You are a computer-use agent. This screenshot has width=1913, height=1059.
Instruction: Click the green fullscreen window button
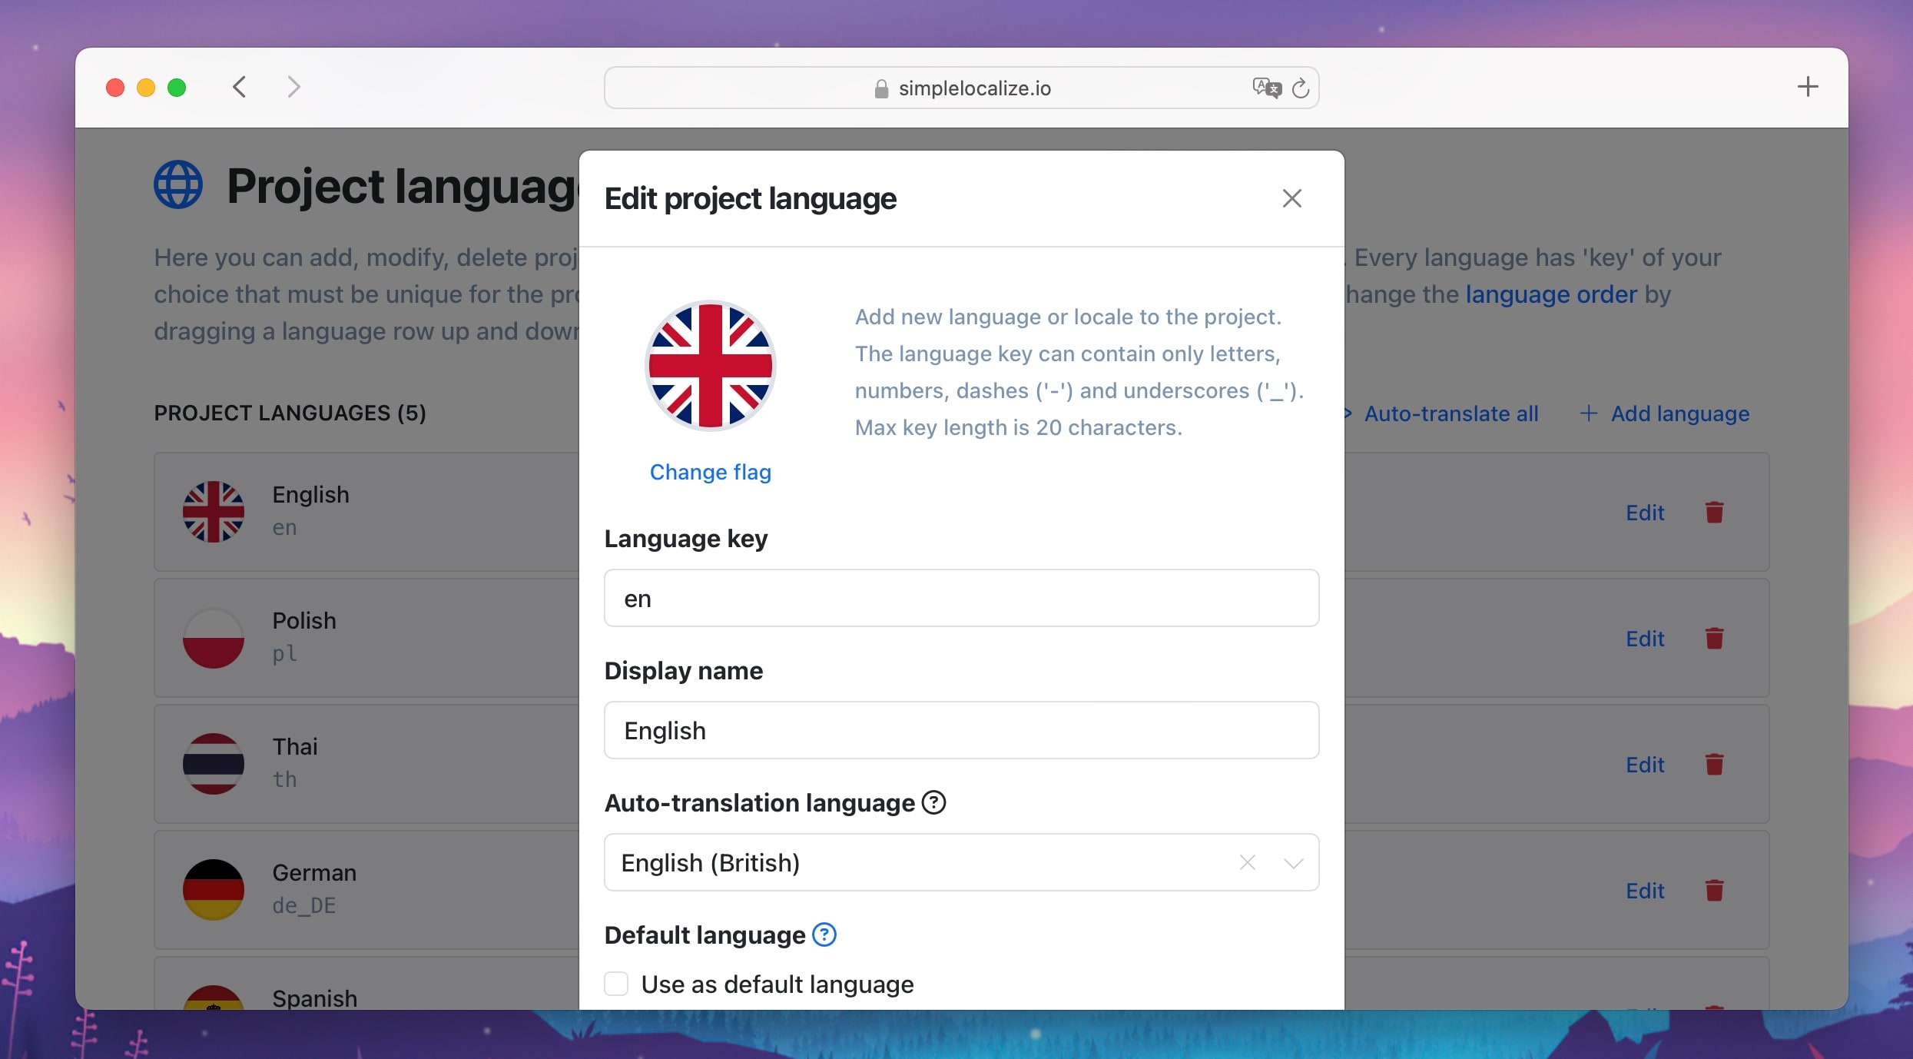coord(177,88)
